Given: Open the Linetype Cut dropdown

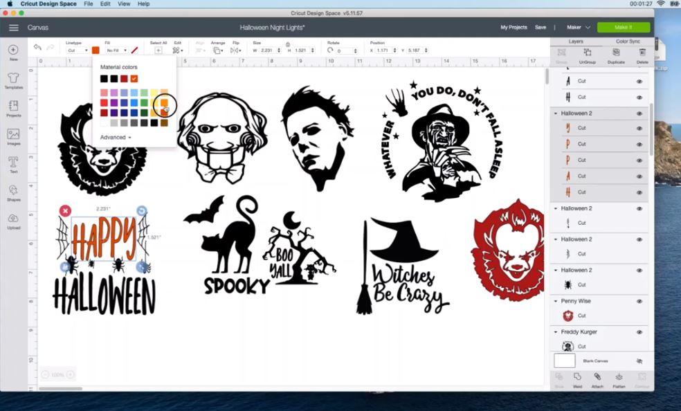Looking at the screenshot, I should click(78, 51).
